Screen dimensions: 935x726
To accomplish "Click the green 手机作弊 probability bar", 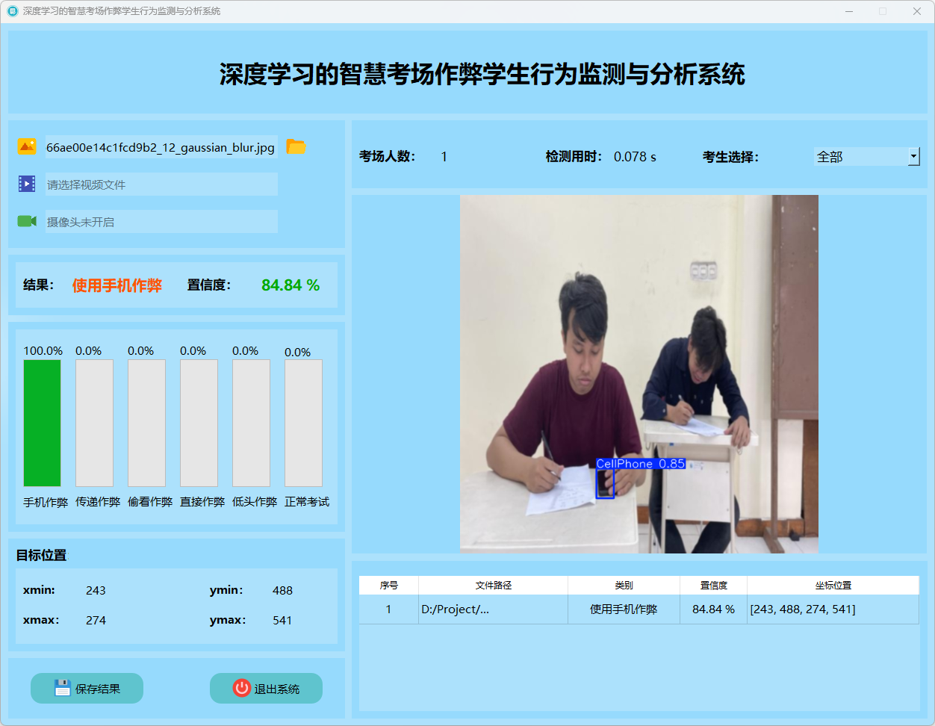I will pos(42,423).
